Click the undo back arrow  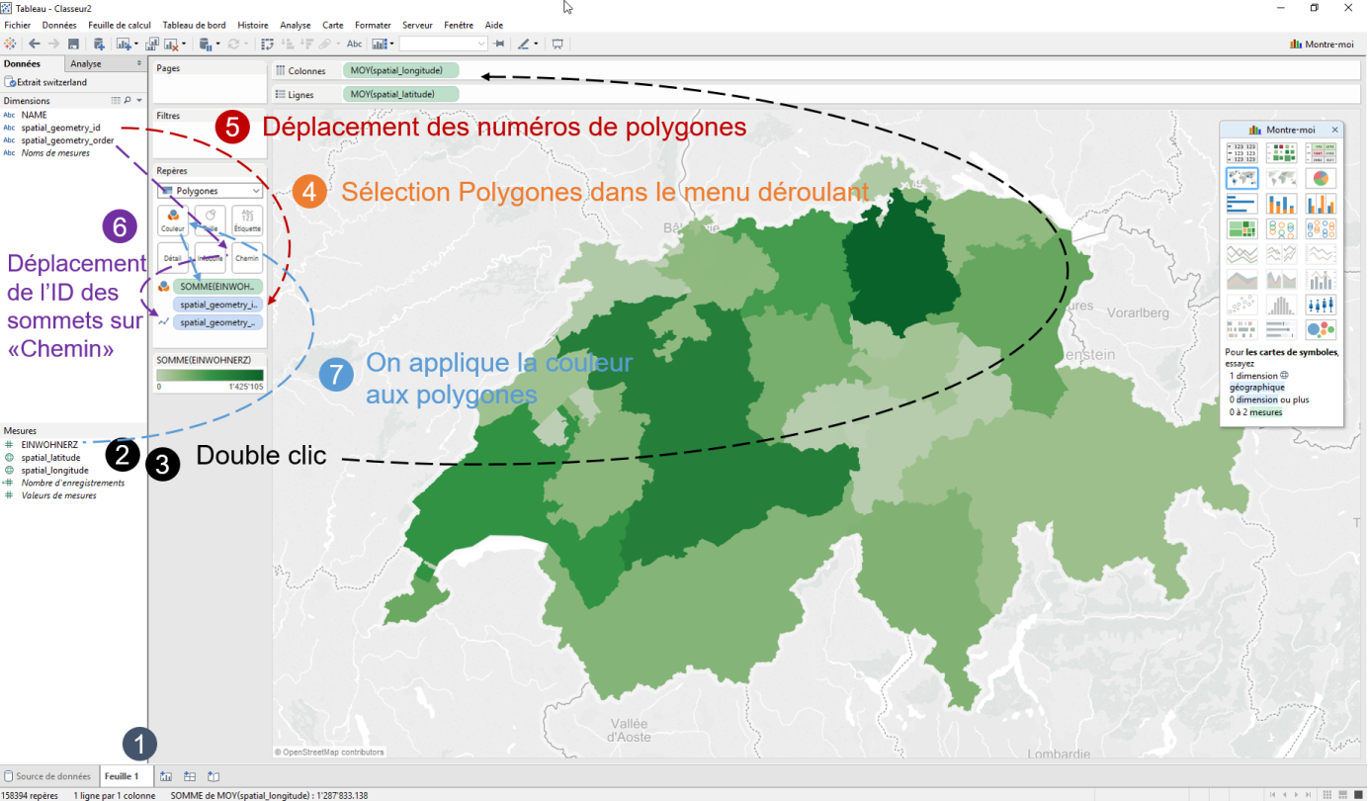(x=35, y=44)
